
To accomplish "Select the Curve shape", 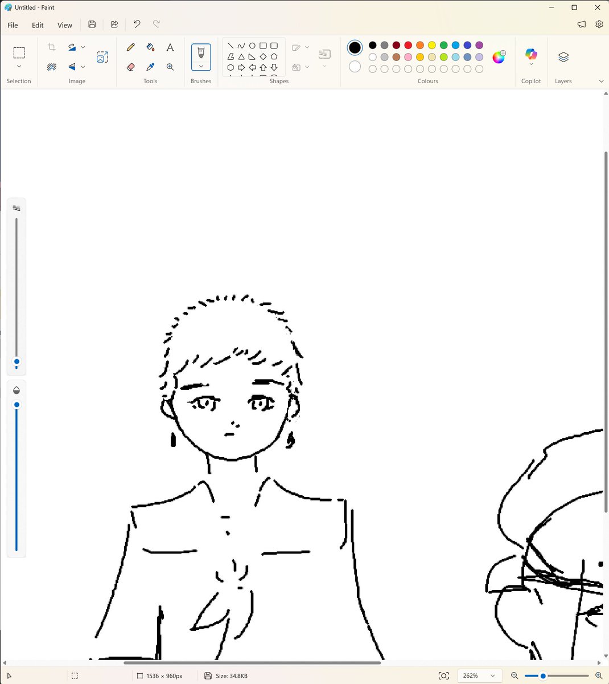I will click(x=241, y=46).
